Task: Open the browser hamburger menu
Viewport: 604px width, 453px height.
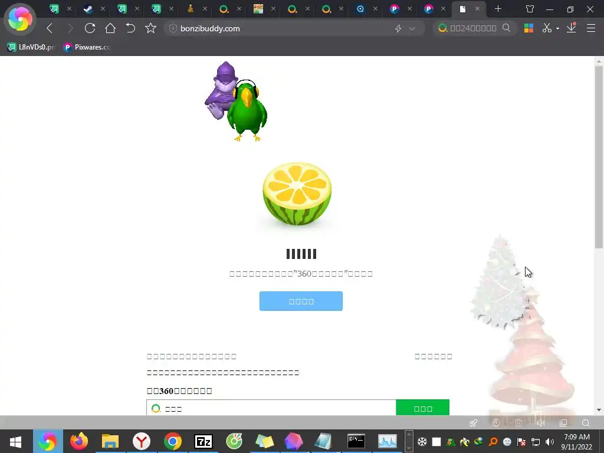Action: coord(591,28)
